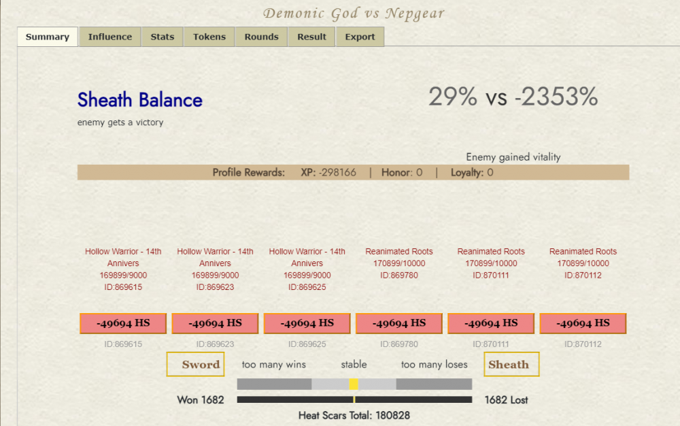Open the Export tab

pyautogui.click(x=360, y=37)
